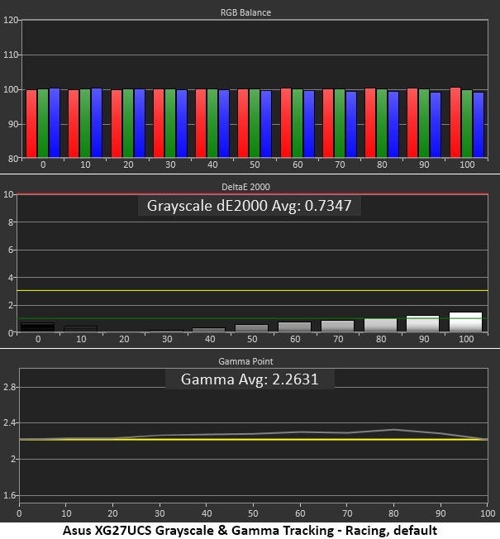The image size is (500, 539).
Task: Click the Asus XG27UCS Grayscale & Gamma Tracking caption
Action: tap(250, 531)
